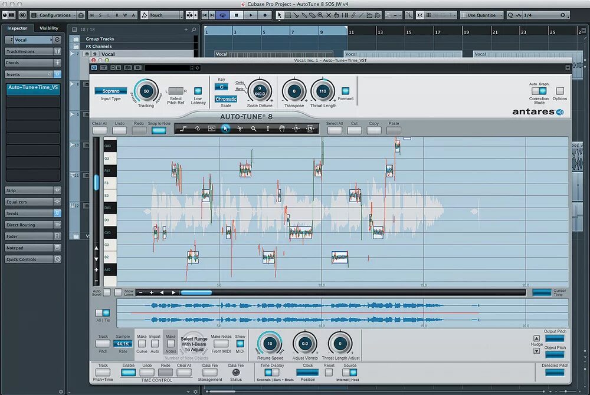Image resolution: width=590 pixels, height=395 pixels.
Task: Select the Magnifying glass zoom tool in Auto-Tune
Action: pyautogui.click(x=254, y=129)
